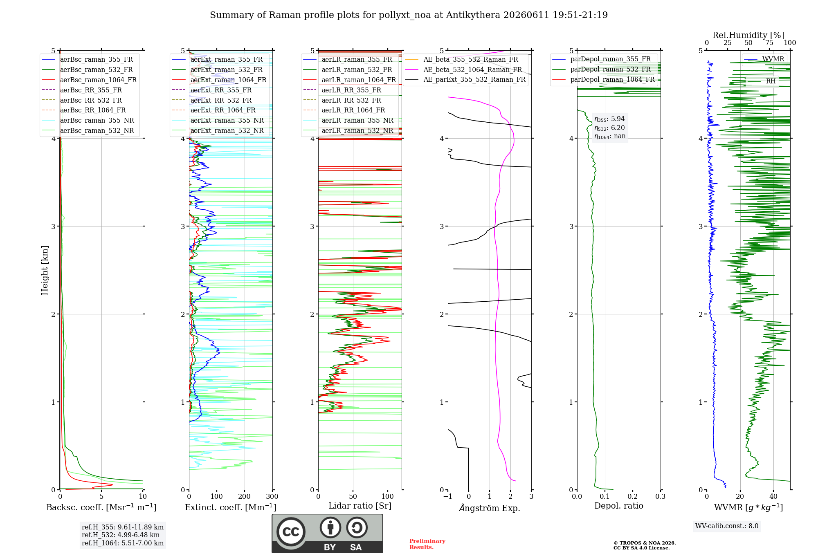Click AE_parExt_355_532_Raman_FR legend entry
The height and width of the screenshot is (556, 818).
coord(465,80)
